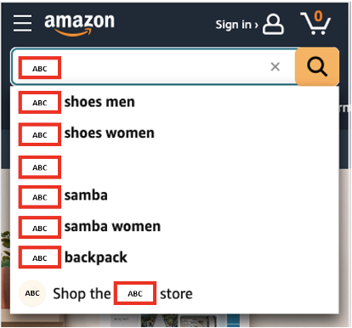Select the "shoes women" suggestion
Image resolution: width=352 pixels, height=328 pixels.
pos(174,133)
